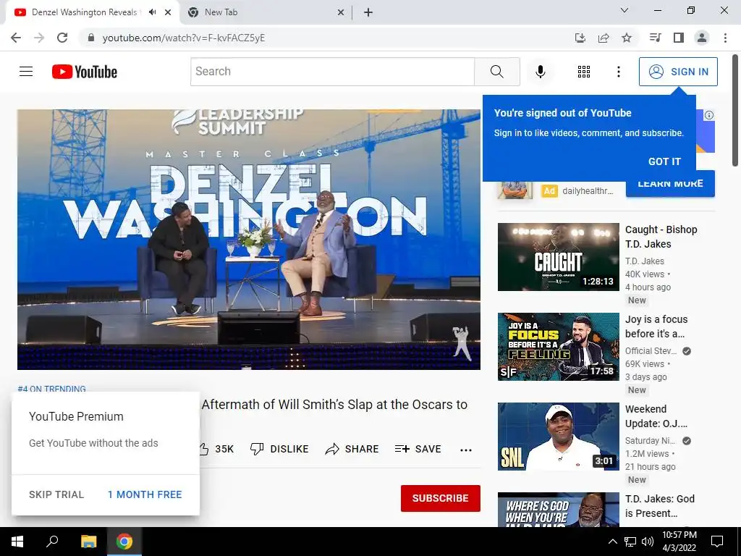The height and width of the screenshot is (556, 741).
Task: Open the YouTube guide hamburger menu
Action: click(x=26, y=72)
